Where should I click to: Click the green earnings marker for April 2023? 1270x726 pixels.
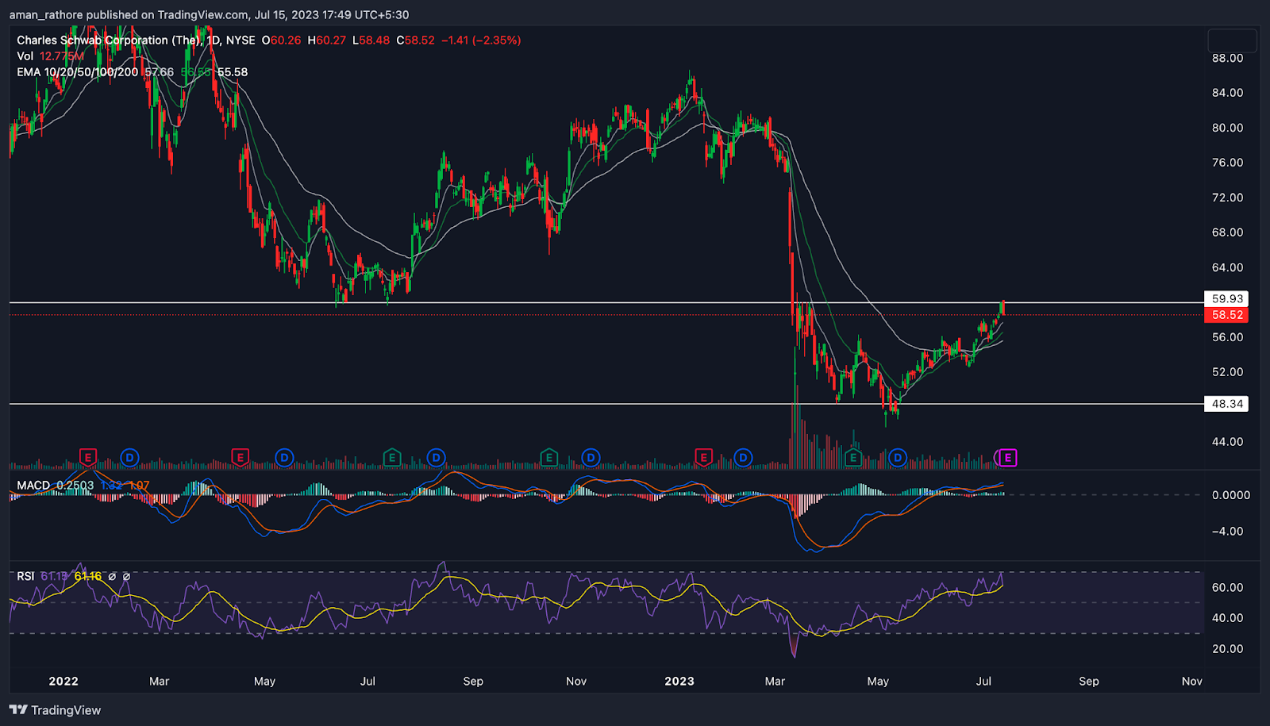[x=853, y=457]
